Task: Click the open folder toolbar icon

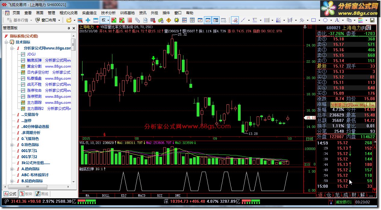Action: point(69,20)
